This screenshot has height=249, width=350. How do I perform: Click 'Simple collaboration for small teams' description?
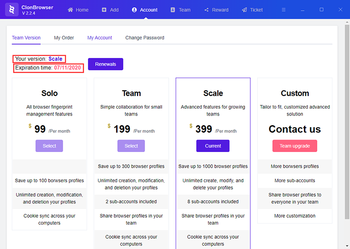tap(131, 111)
